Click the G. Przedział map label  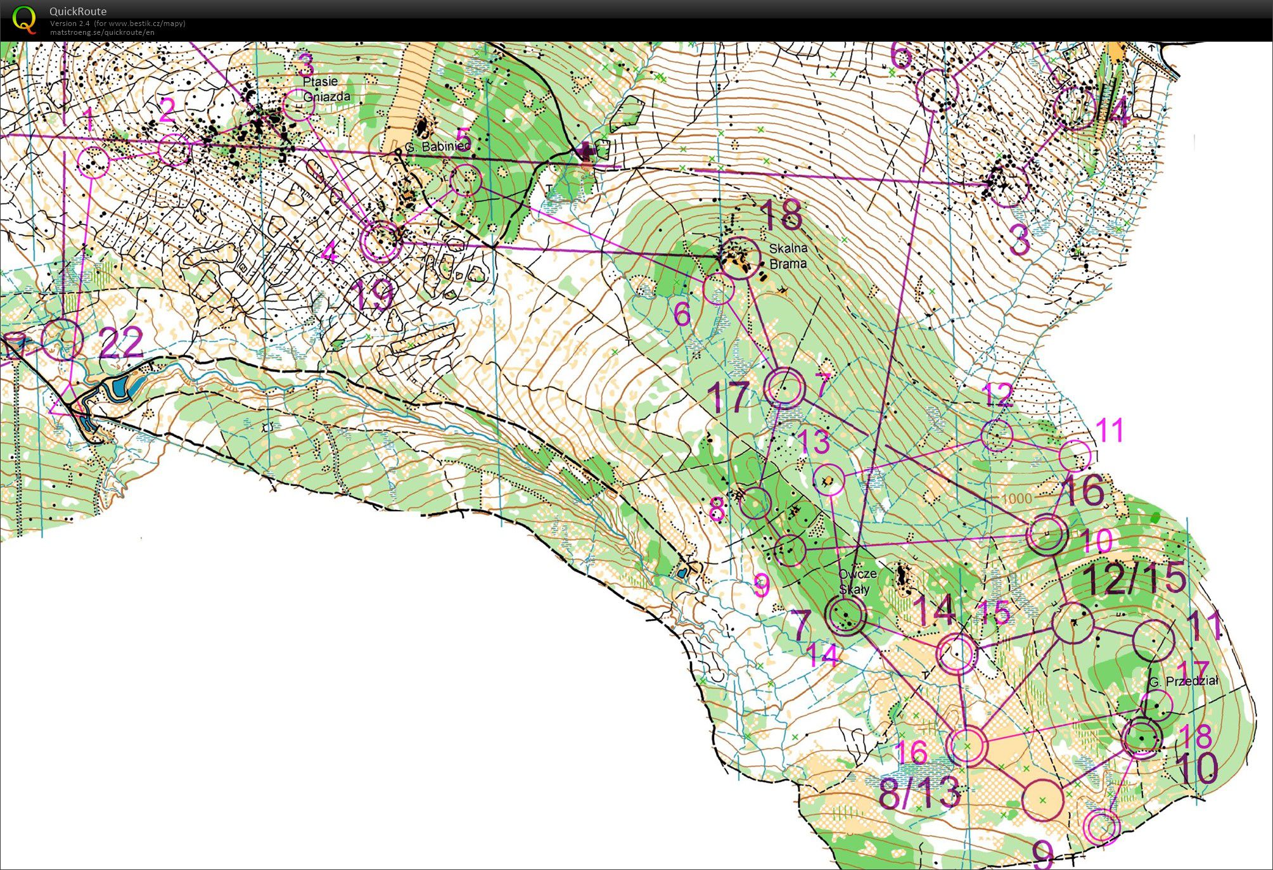click(1183, 681)
